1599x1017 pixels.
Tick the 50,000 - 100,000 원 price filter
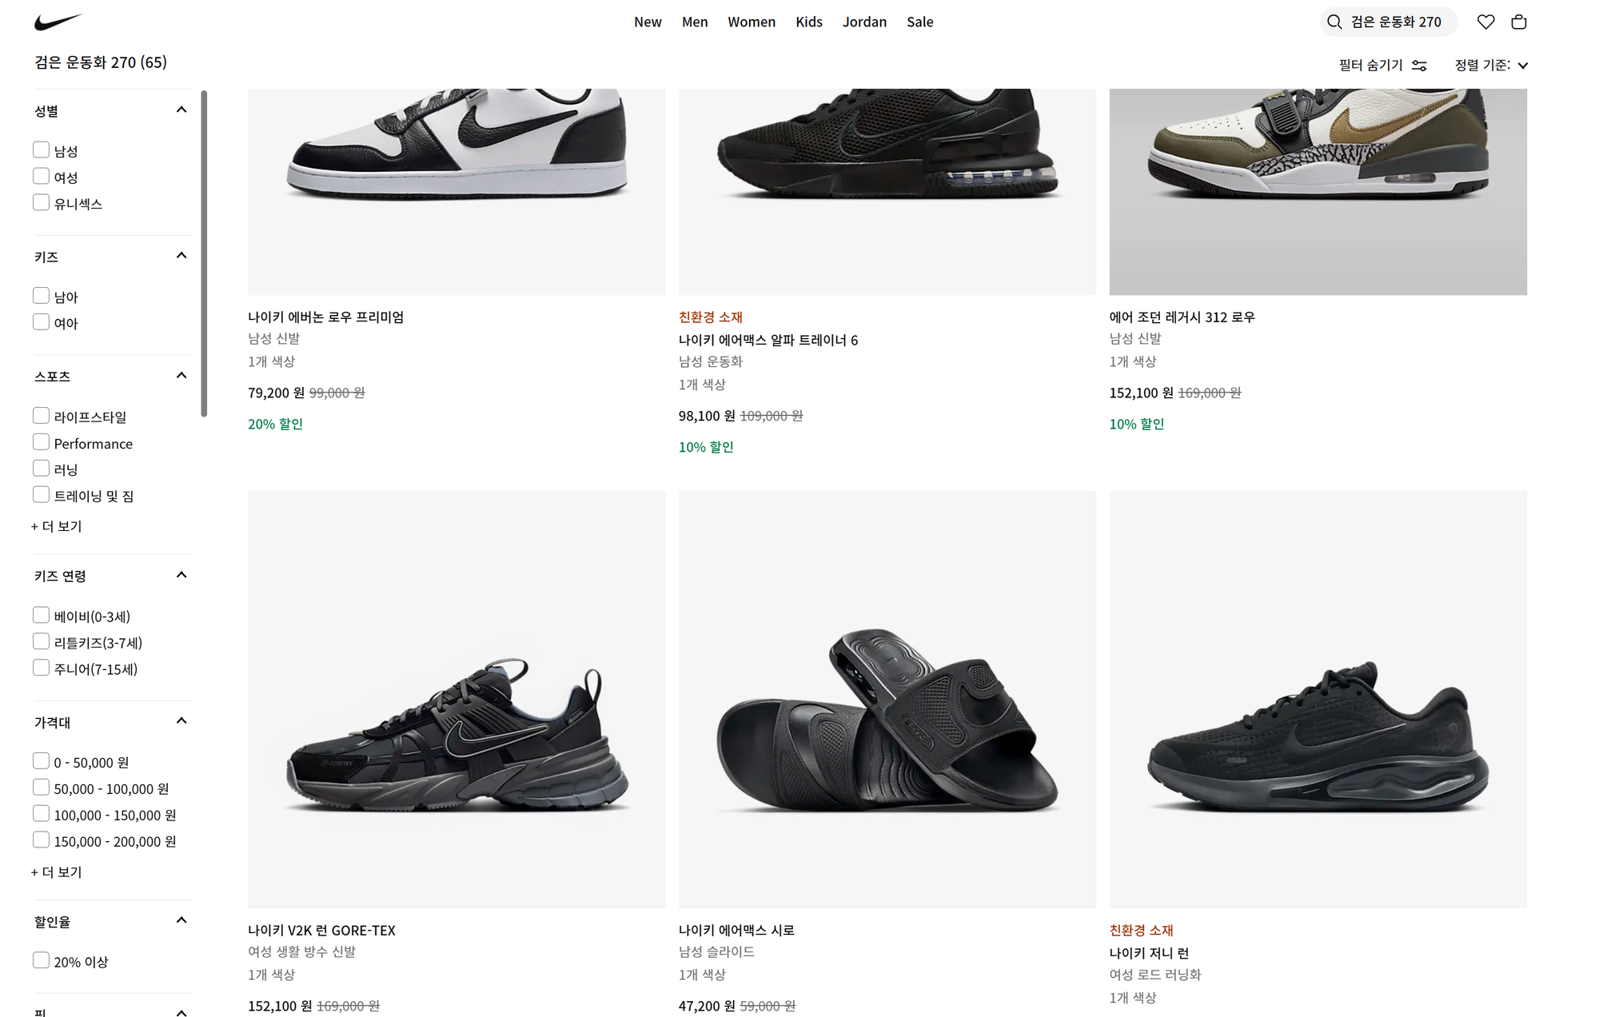click(42, 788)
